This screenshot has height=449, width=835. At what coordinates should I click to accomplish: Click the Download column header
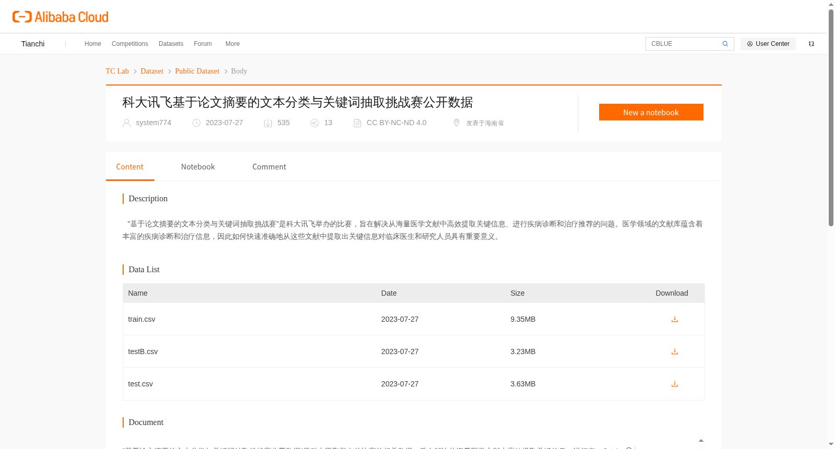tap(672, 293)
